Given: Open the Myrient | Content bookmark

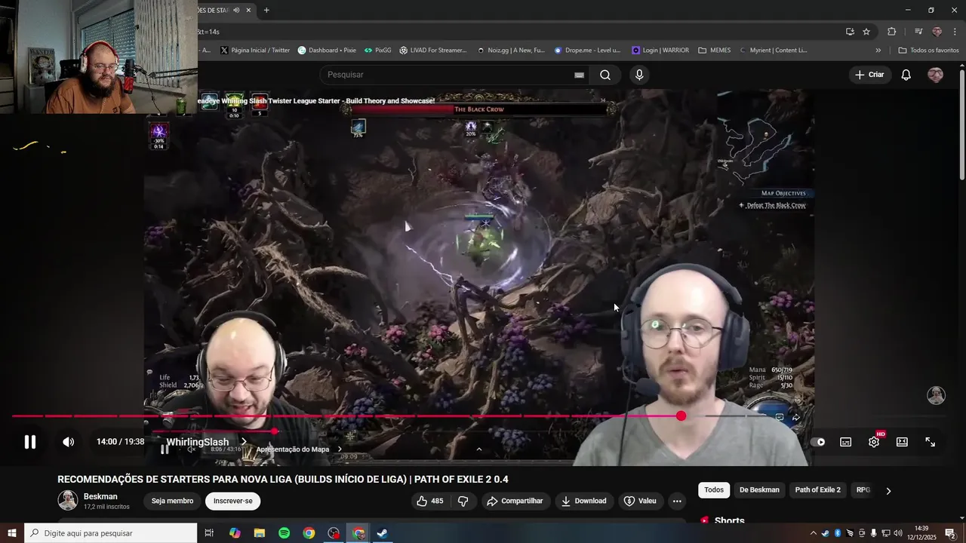Looking at the screenshot, I should click(774, 51).
